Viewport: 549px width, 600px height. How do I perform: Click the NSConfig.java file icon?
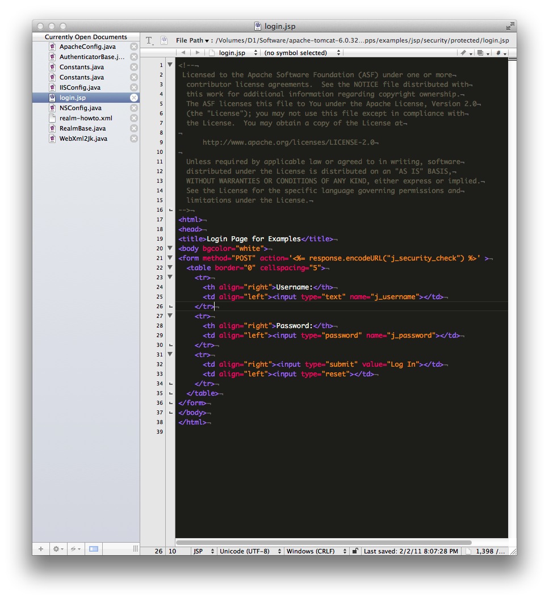[x=52, y=108]
